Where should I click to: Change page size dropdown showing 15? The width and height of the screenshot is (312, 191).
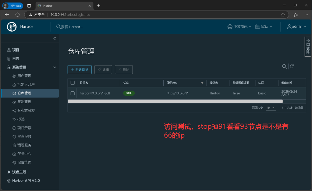coord(271,108)
